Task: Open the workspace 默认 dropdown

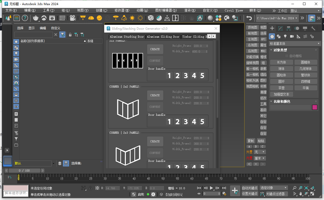Action: [305, 11]
